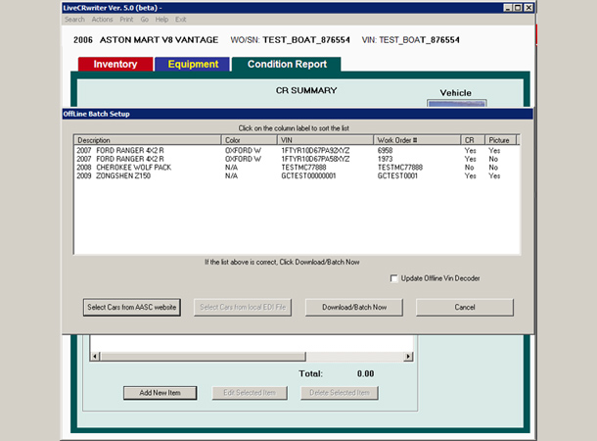Screen dimensions: 597x441
Task: Click work order GCTEST0001 cell
Action: coord(397,175)
